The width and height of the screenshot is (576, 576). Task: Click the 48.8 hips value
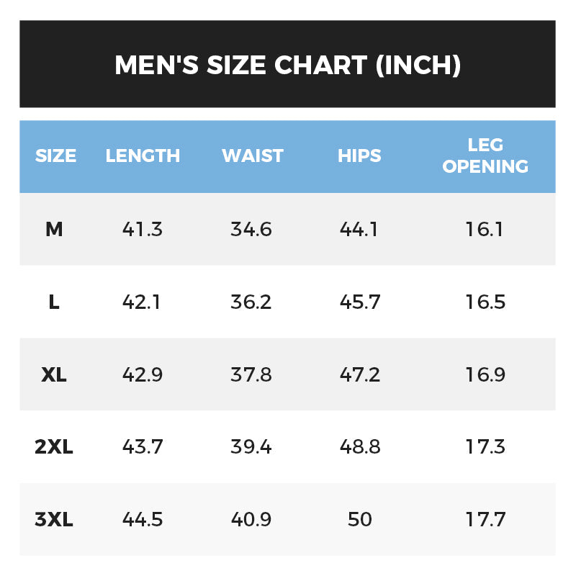360,447
